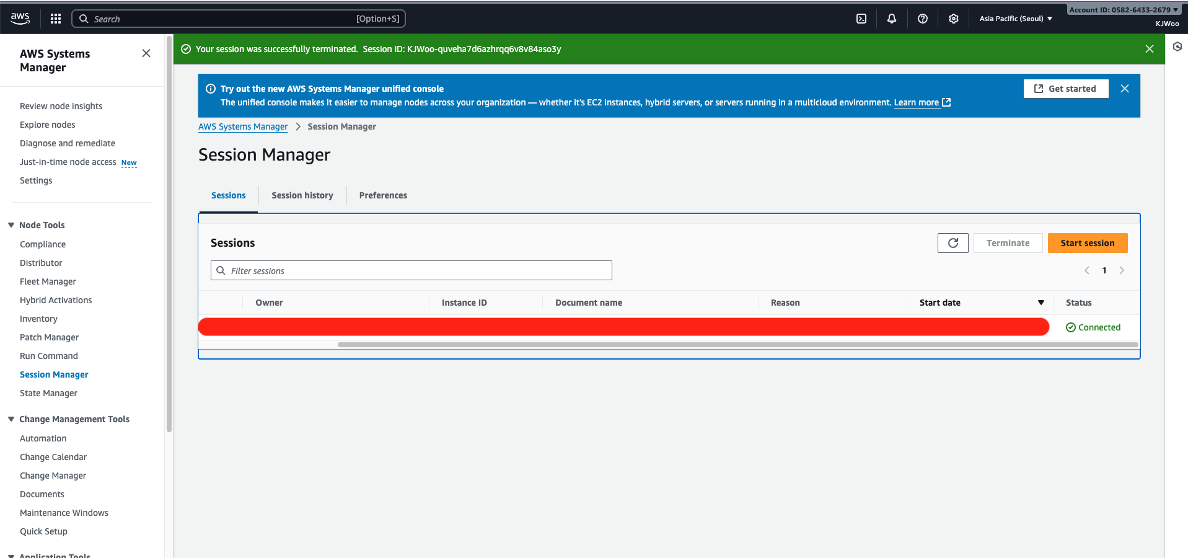The height and width of the screenshot is (558, 1188).
Task: Open Diagnose and remediate
Action: 68,143
